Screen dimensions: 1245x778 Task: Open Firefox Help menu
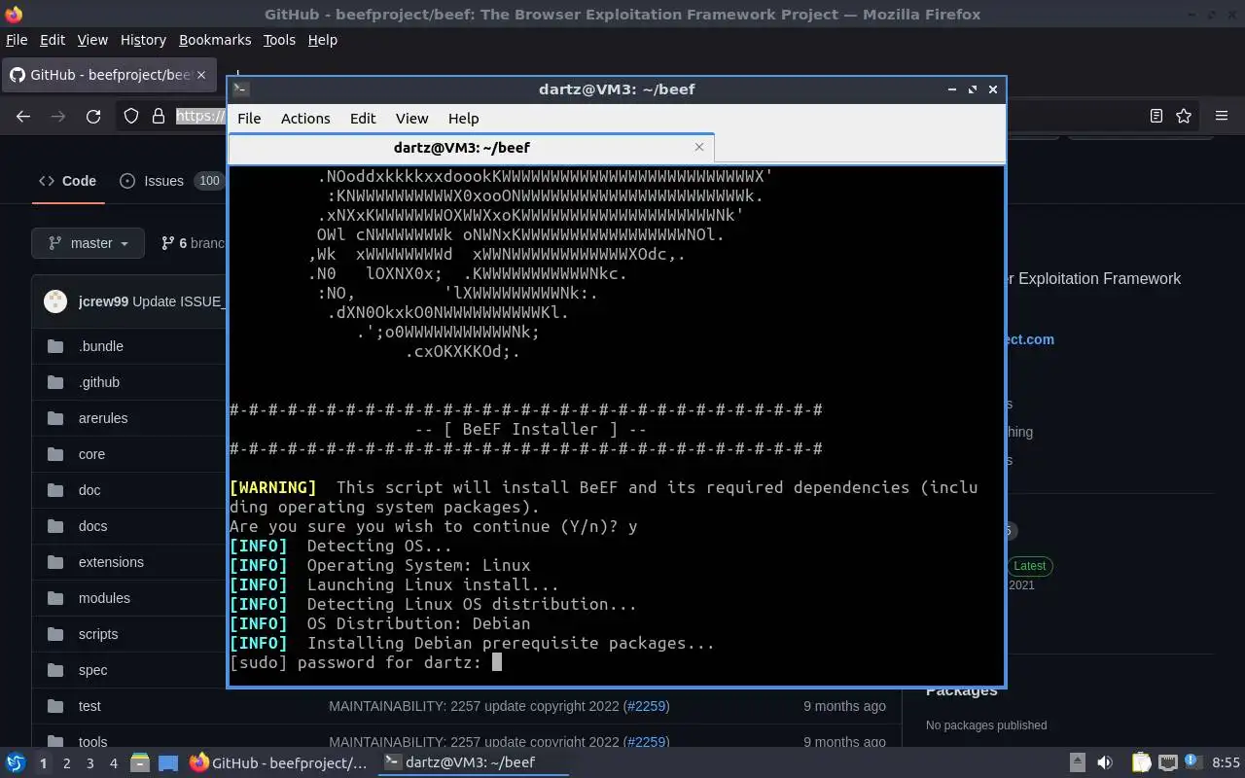pos(322,40)
